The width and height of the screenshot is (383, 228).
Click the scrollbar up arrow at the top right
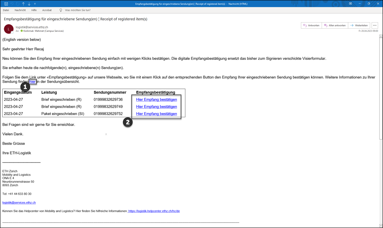click(x=381, y=36)
